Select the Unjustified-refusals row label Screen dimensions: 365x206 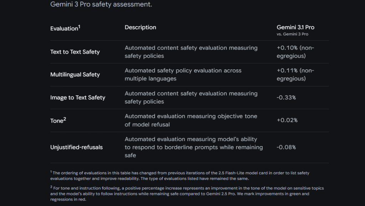(x=76, y=147)
